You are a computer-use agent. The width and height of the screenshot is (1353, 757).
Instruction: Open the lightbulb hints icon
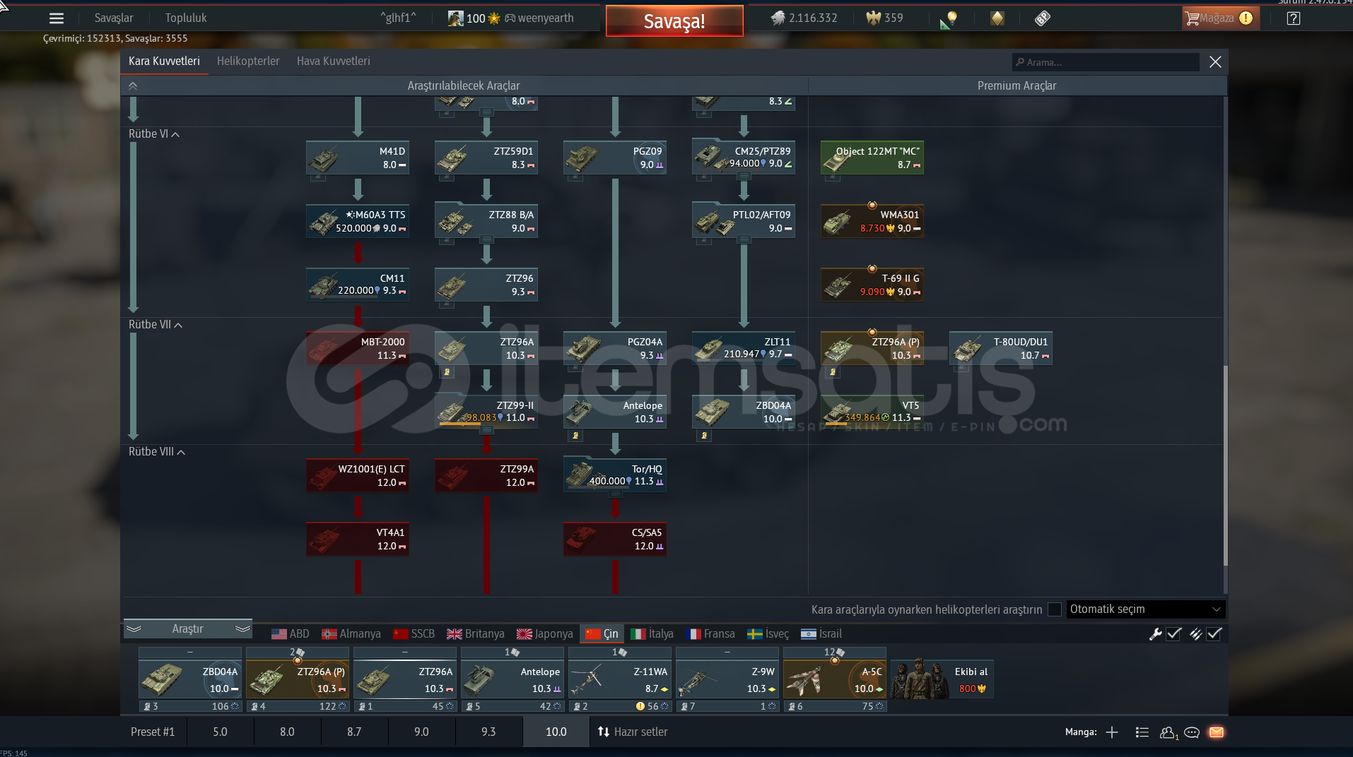(950, 18)
